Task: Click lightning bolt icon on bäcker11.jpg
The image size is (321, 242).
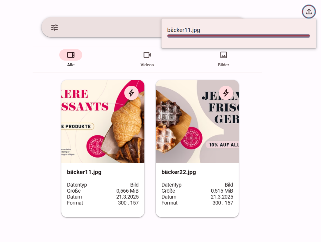Action: (x=131, y=93)
